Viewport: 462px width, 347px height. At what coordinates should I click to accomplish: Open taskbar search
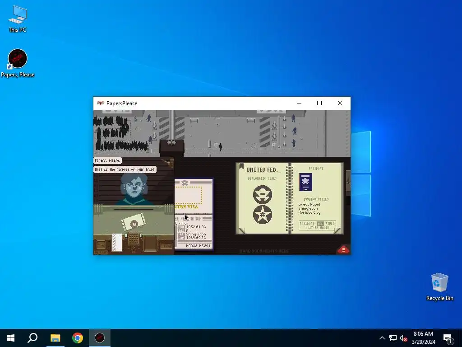32,338
